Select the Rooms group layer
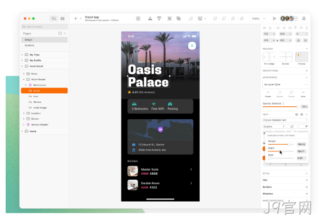Viewport: 319px width, 221px height. tap(44, 119)
